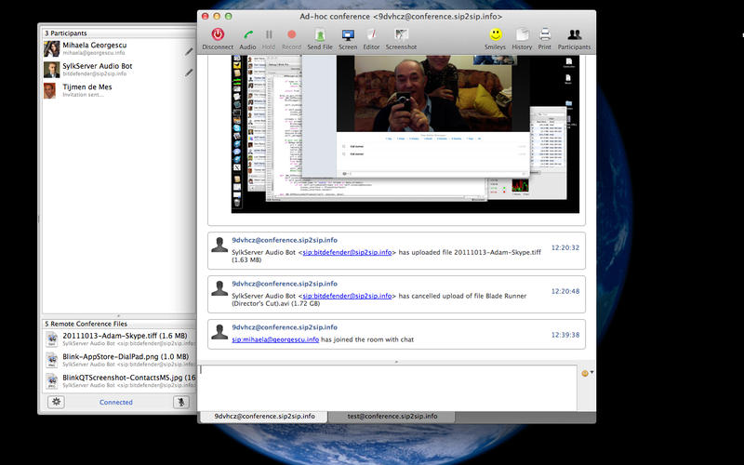The height and width of the screenshot is (465, 744).
Task: Select participant Tijmen de Mes
Action: (119, 90)
